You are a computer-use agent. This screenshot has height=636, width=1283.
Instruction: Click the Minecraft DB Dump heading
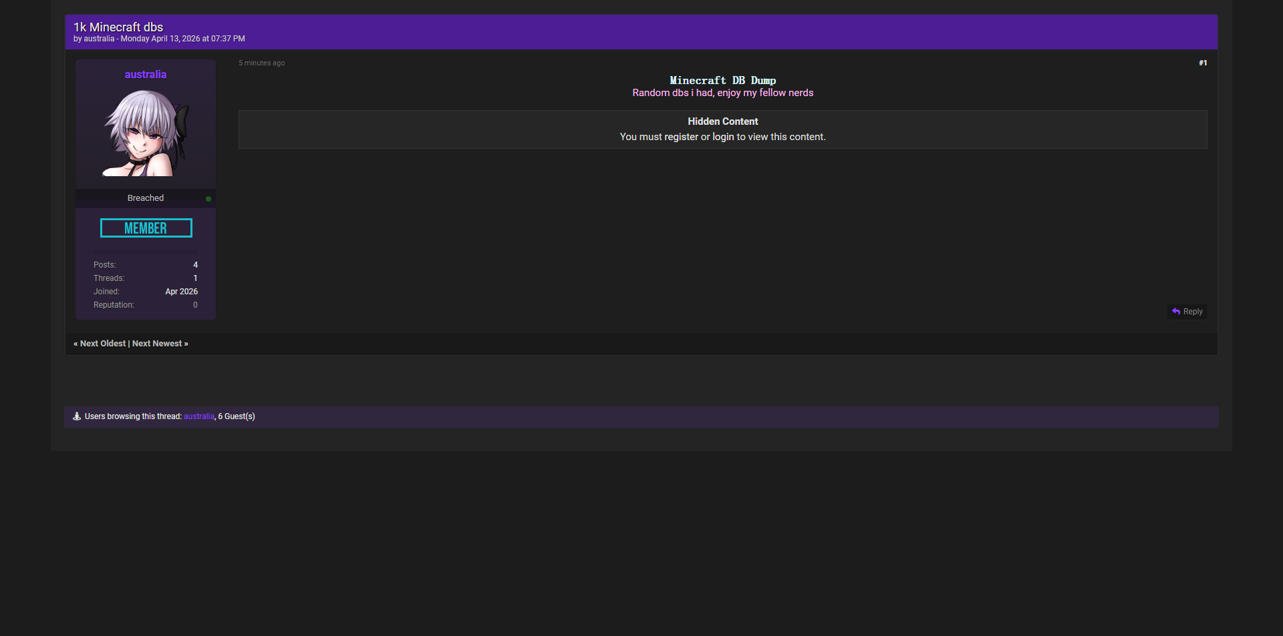(x=723, y=81)
